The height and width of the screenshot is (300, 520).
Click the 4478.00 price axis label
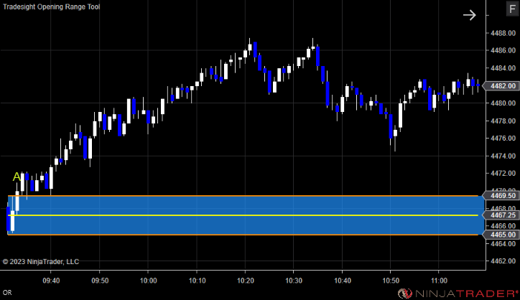click(x=503, y=121)
